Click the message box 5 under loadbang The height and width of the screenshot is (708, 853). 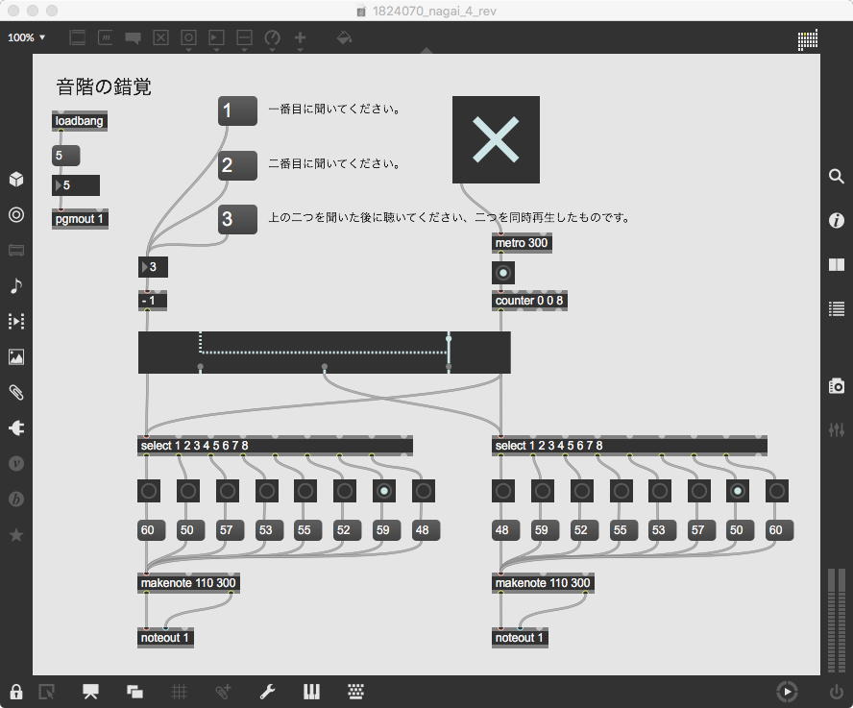[x=66, y=155]
